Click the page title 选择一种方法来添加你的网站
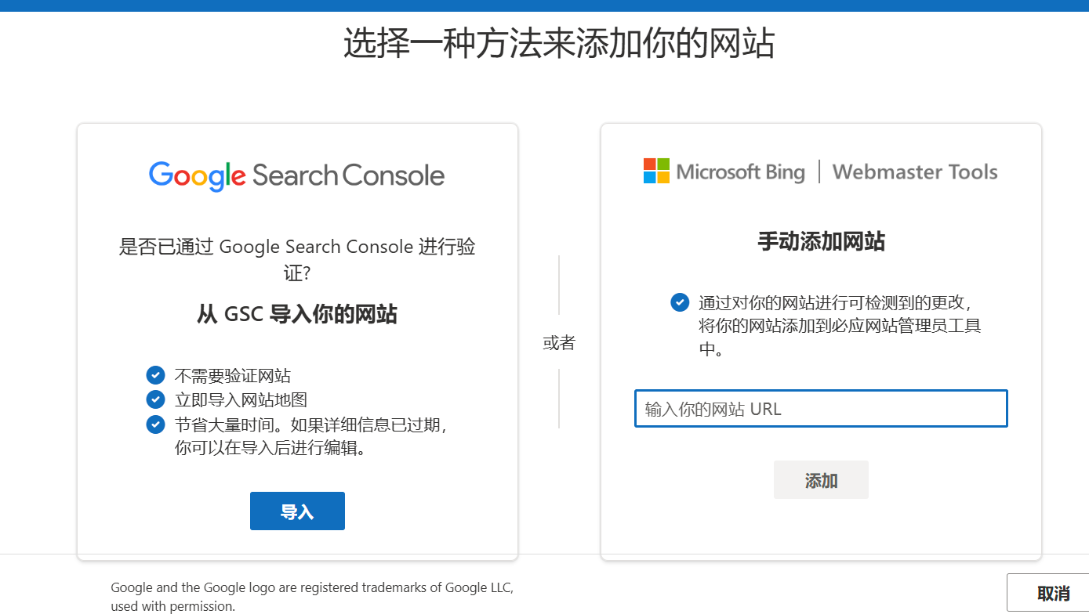The width and height of the screenshot is (1089, 614). click(x=559, y=43)
